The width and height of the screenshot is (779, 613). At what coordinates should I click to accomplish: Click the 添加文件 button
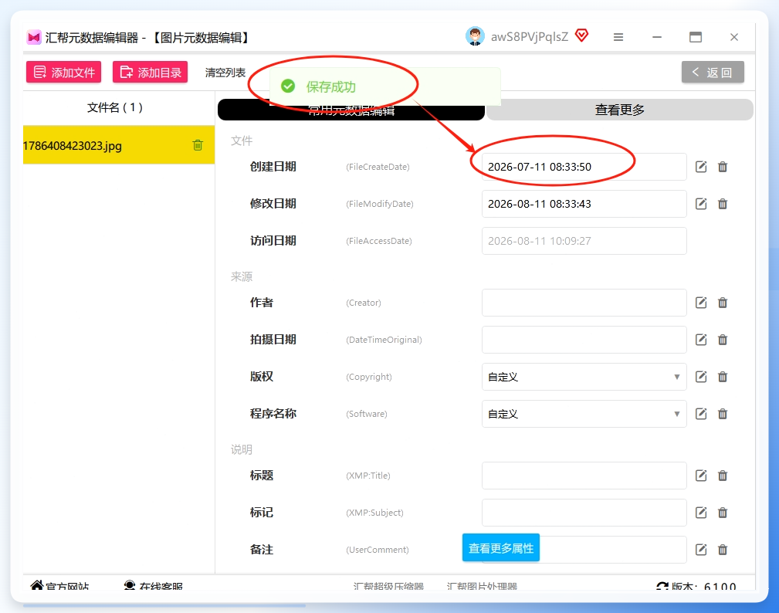tap(63, 72)
